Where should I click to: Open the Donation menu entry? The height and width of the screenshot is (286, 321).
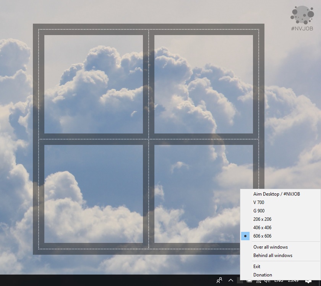click(280, 275)
